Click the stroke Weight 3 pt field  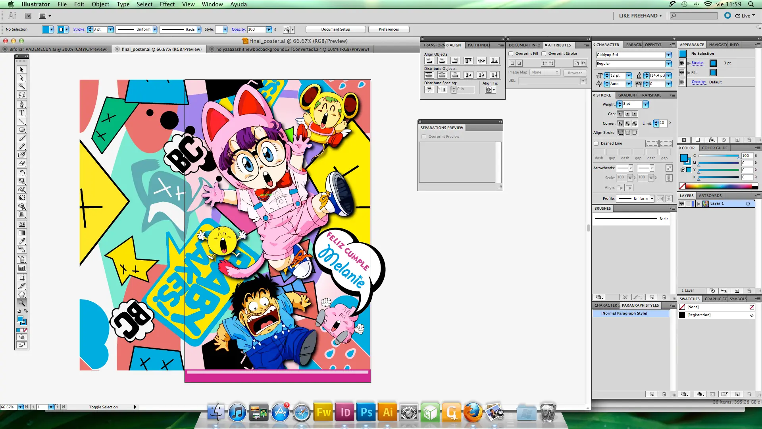point(632,104)
